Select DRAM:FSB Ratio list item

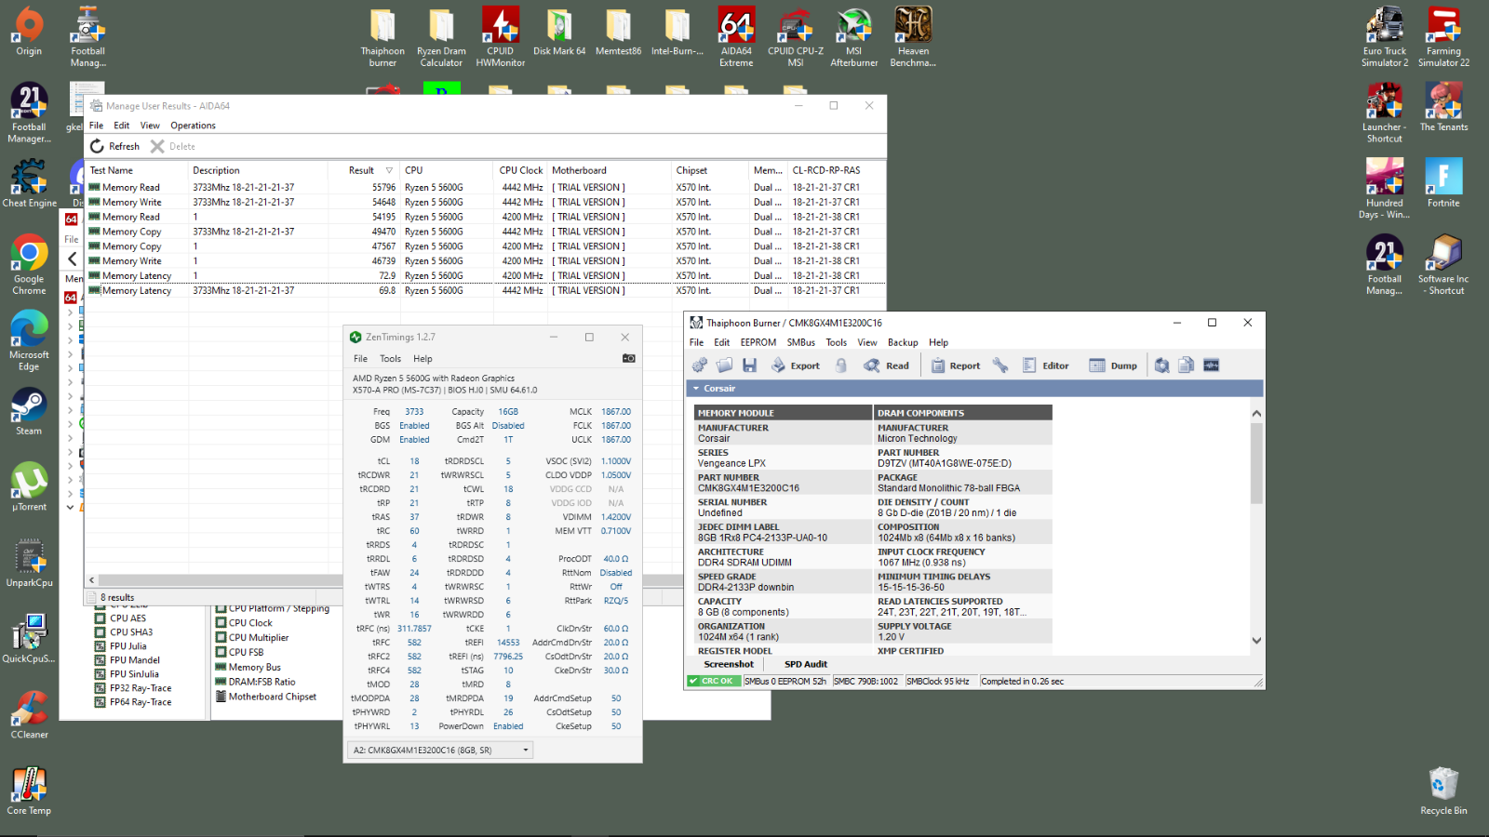tap(255, 682)
